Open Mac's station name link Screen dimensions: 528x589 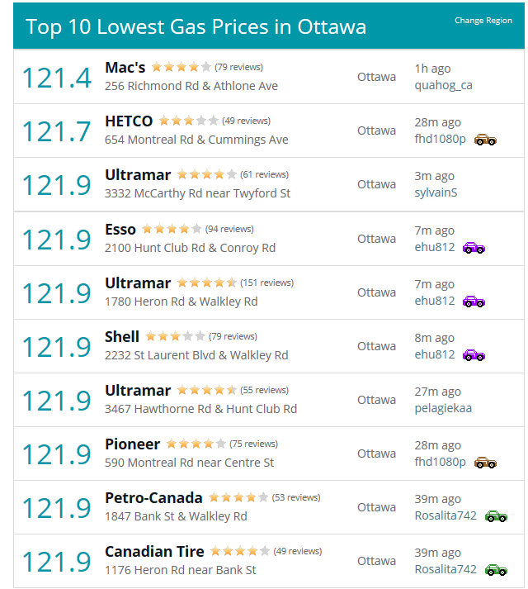pyautogui.click(x=125, y=68)
